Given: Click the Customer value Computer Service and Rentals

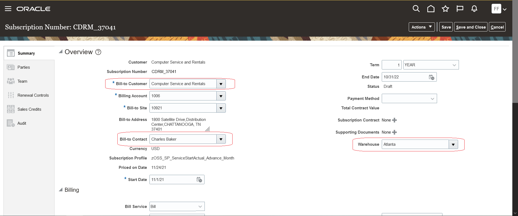Looking at the screenshot, I should (x=178, y=62).
